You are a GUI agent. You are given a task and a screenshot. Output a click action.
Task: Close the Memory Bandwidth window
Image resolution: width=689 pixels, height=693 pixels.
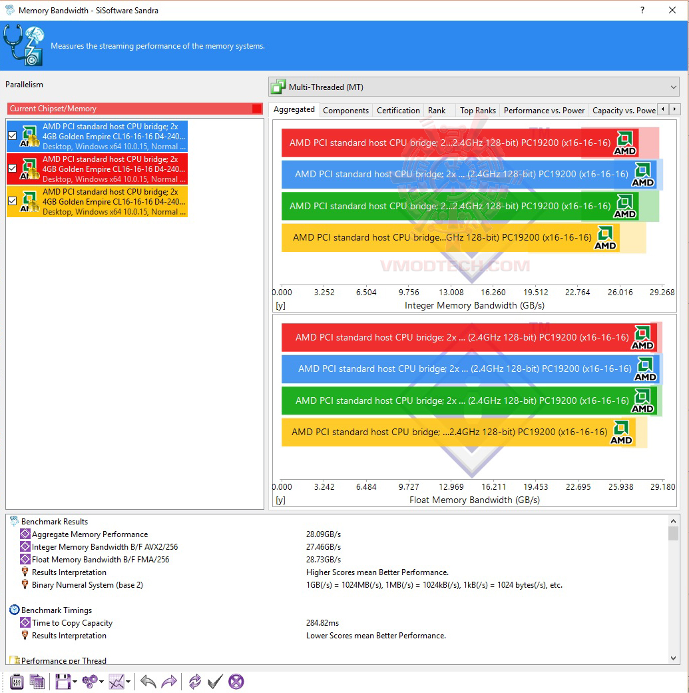(x=672, y=10)
